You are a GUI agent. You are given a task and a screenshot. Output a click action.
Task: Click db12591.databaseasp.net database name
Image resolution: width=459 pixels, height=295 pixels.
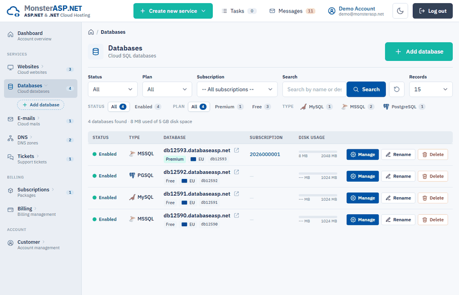click(197, 194)
